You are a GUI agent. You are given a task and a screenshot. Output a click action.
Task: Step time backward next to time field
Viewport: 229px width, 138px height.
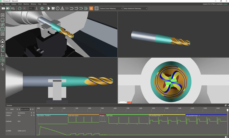click(19, 109)
